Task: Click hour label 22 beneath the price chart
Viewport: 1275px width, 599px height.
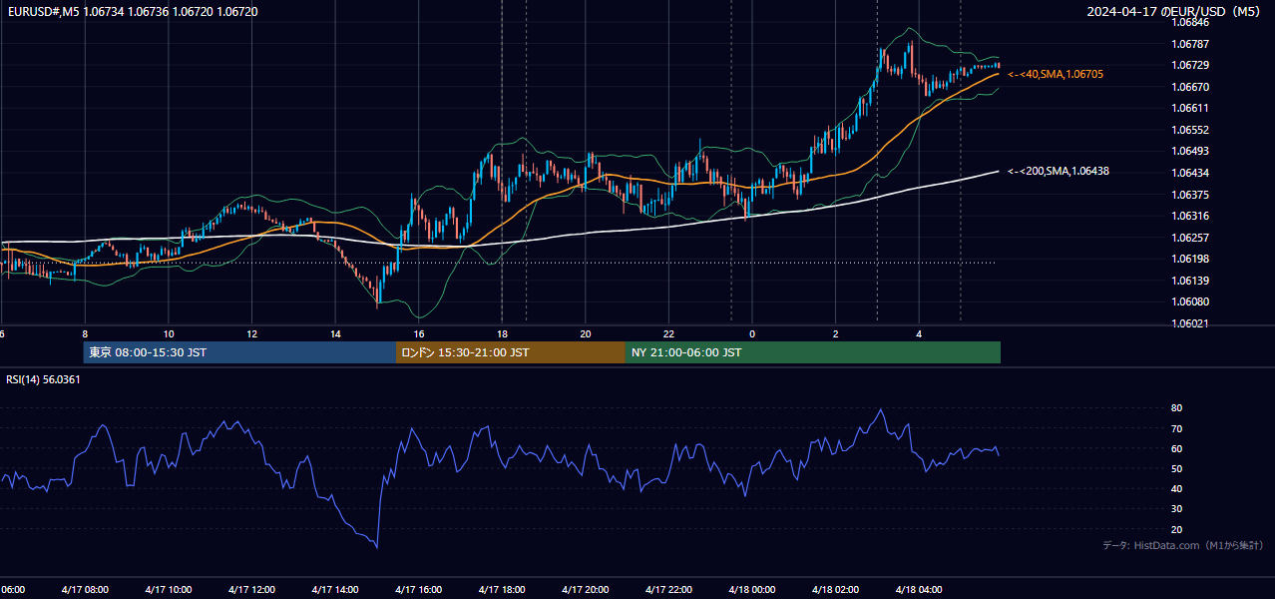Action: tap(669, 333)
